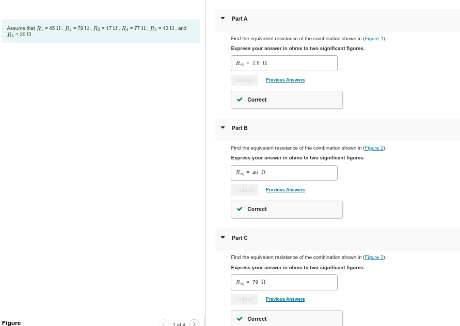Image resolution: width=460 pixels, height=326 pixels.
Task: View Previous Answers for Part A
Action: pos(285,80)
